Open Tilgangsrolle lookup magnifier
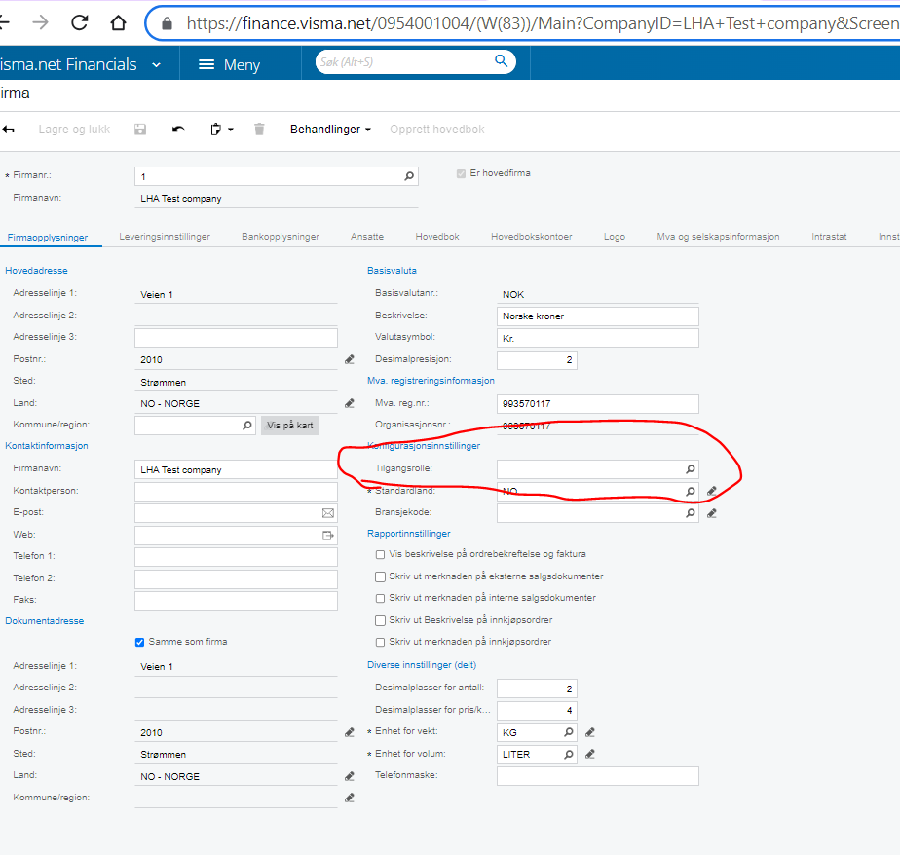900x855 pixels. 691,469
